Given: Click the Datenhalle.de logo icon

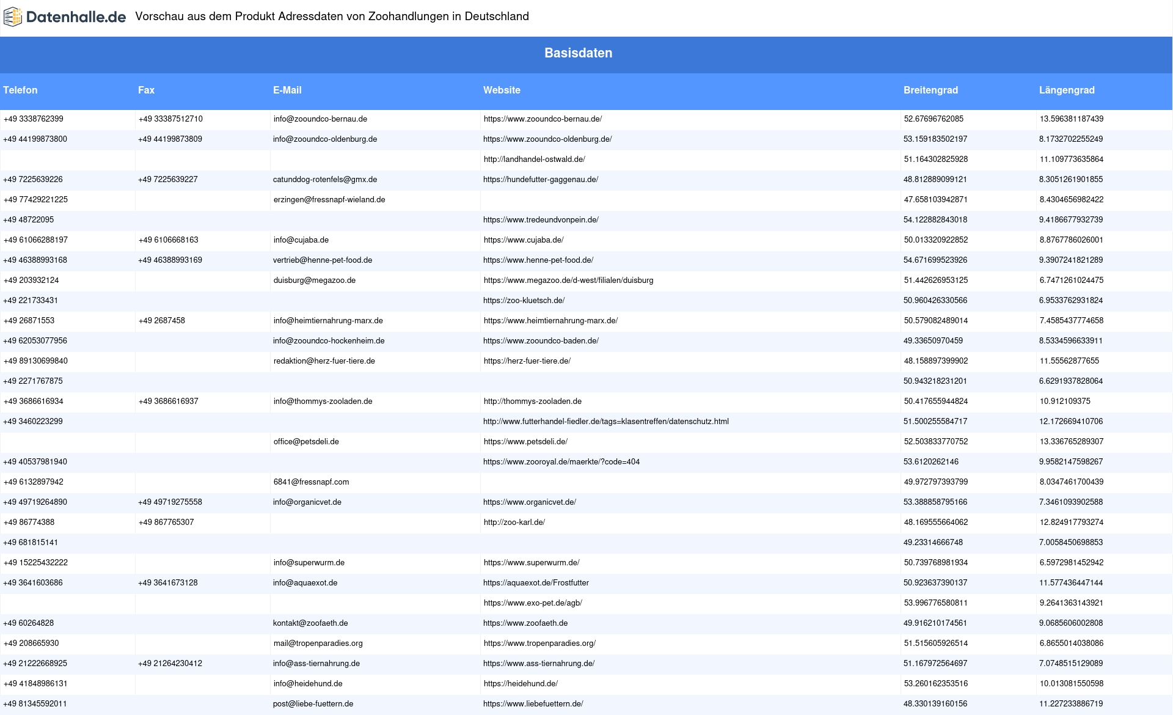Looking at the screenshot, I should 13,17.
